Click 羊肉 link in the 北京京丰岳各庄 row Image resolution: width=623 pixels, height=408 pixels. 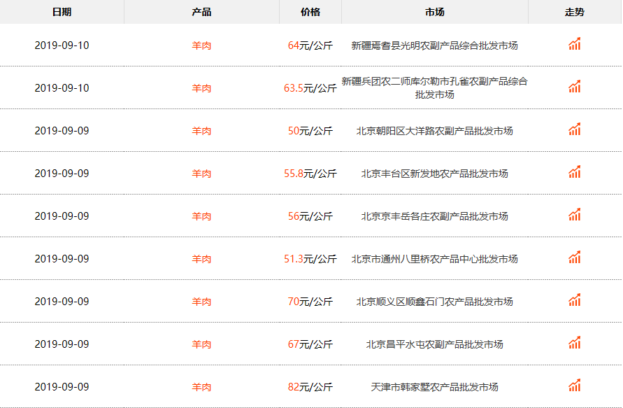201,216
